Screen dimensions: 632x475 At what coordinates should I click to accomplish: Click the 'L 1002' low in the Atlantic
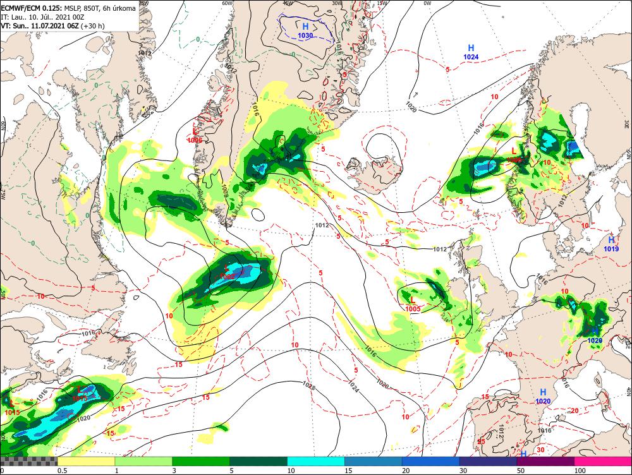(x=227, y=272)
